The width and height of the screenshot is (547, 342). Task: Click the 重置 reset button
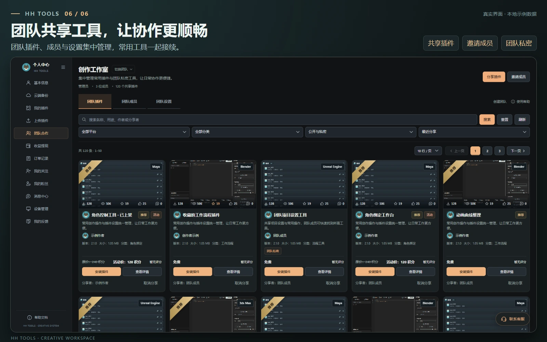click(504, 120)
